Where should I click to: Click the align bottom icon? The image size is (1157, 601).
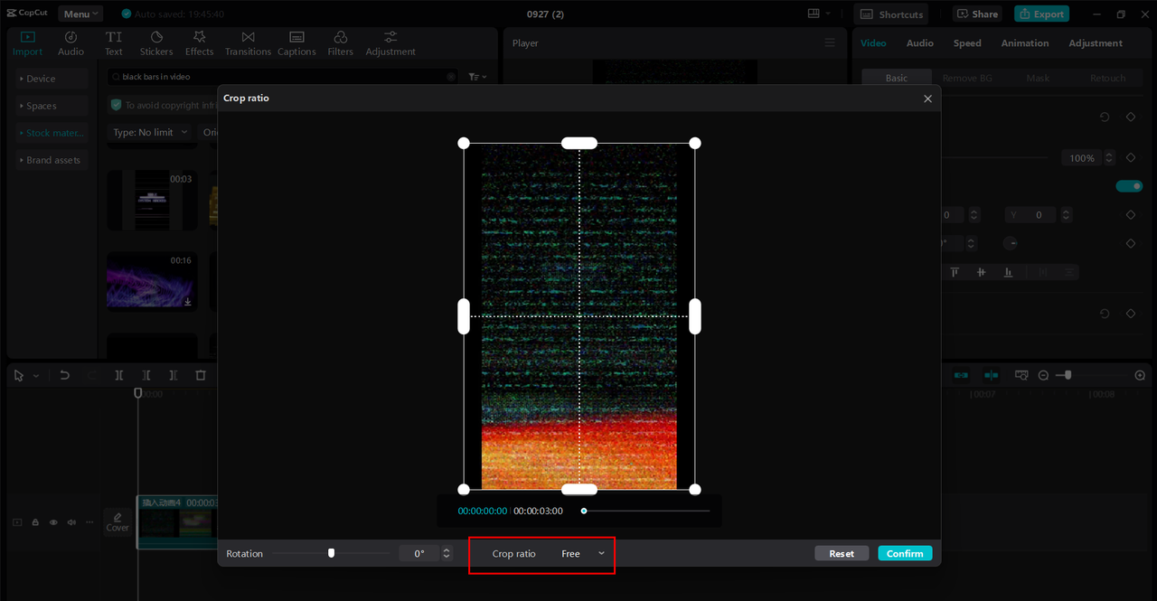(x=1008, y=272)
